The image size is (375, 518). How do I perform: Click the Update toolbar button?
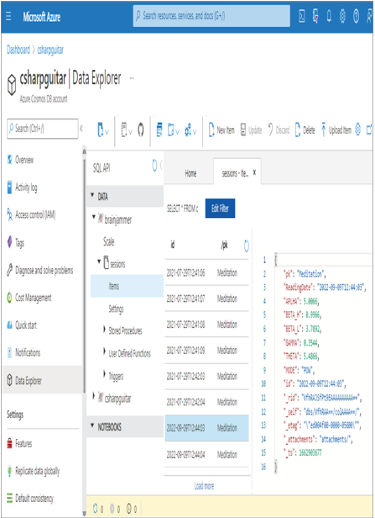[251, 130]
